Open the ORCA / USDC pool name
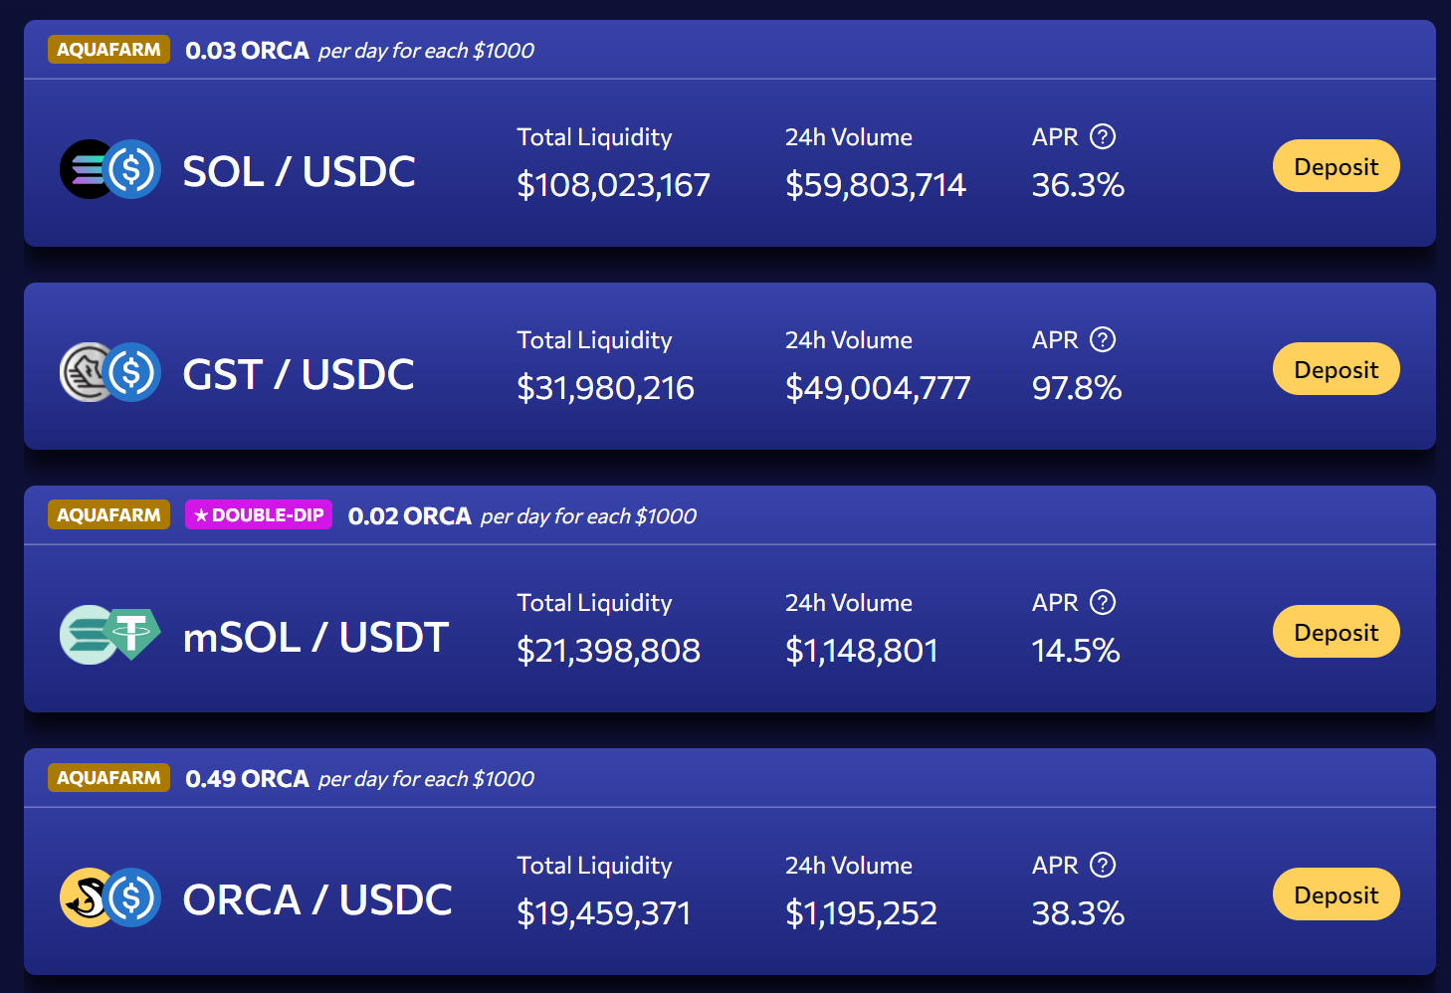Viewport: 1451px width, 993px height. [318, 899]
